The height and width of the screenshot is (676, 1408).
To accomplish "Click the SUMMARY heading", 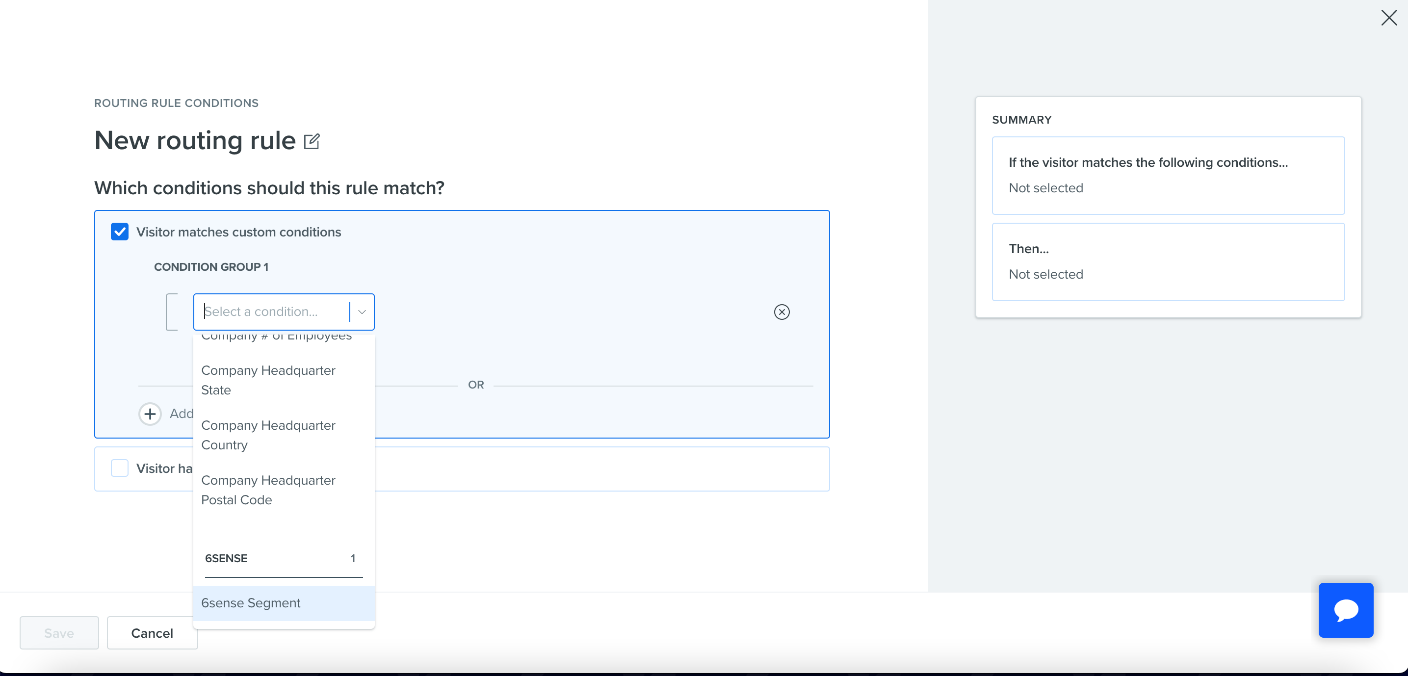I will [x=1021, y=120].
